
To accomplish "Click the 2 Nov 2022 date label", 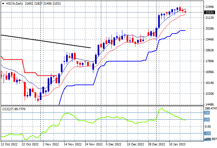I will tap(51, 144).
